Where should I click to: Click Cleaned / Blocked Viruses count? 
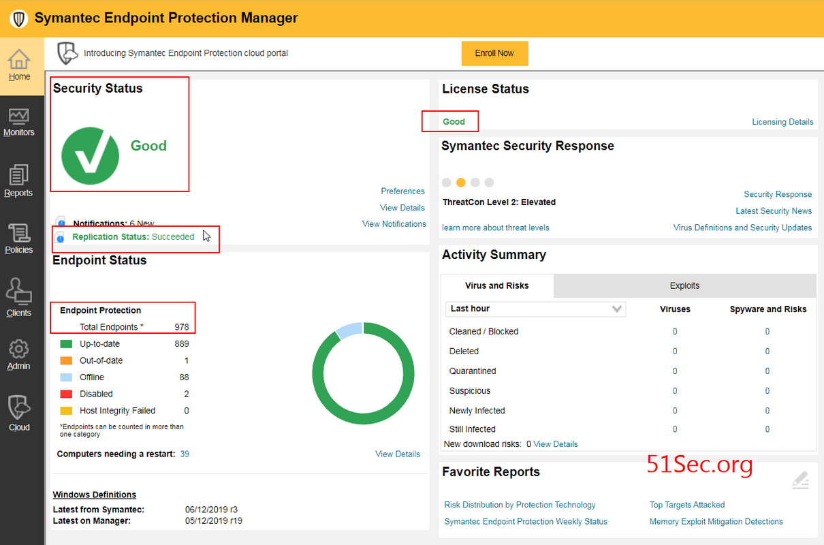pos(675,332)
